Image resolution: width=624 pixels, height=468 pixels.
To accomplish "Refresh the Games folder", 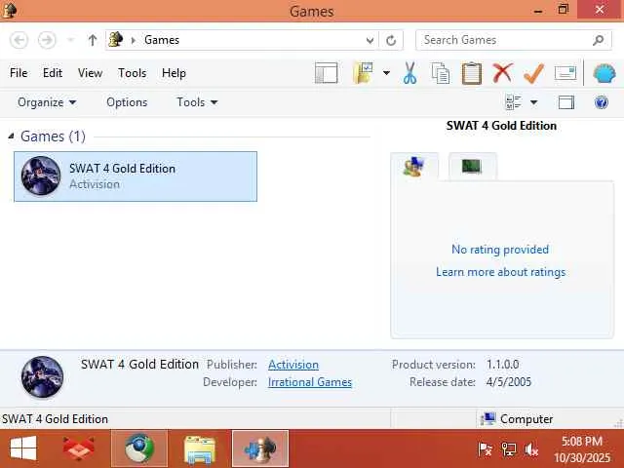I will pyautogui.click(x=391, y=40).
